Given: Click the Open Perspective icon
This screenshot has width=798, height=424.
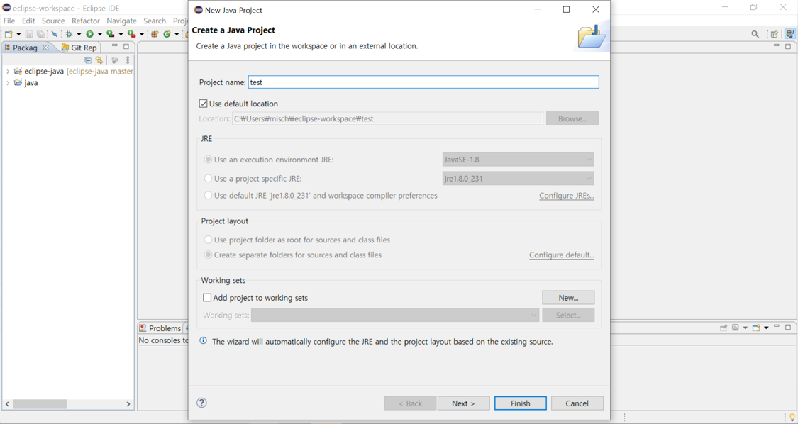Looking at the screenshot, I should click(x=774, y=34).
